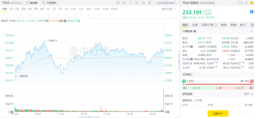Viewport: 255px width, 118px height.
Task: Set a price alert with the bell icon
Action: tap(246, 3)
